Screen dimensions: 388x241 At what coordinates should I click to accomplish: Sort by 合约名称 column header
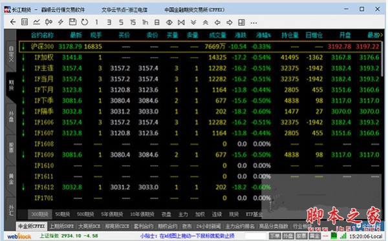point(42,36)
